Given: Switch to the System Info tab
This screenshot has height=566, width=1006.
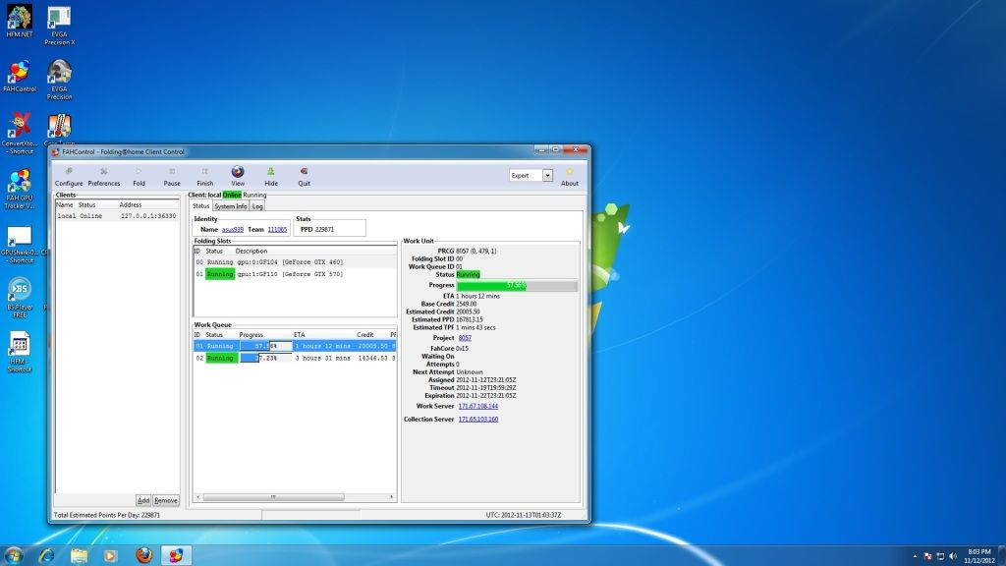Looking at the screenshot, I should [x=231, y=206].
